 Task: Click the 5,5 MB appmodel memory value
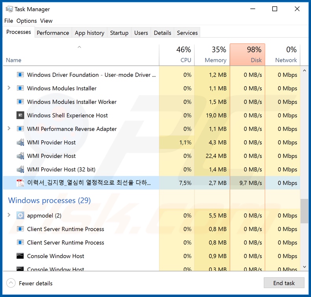218,215
